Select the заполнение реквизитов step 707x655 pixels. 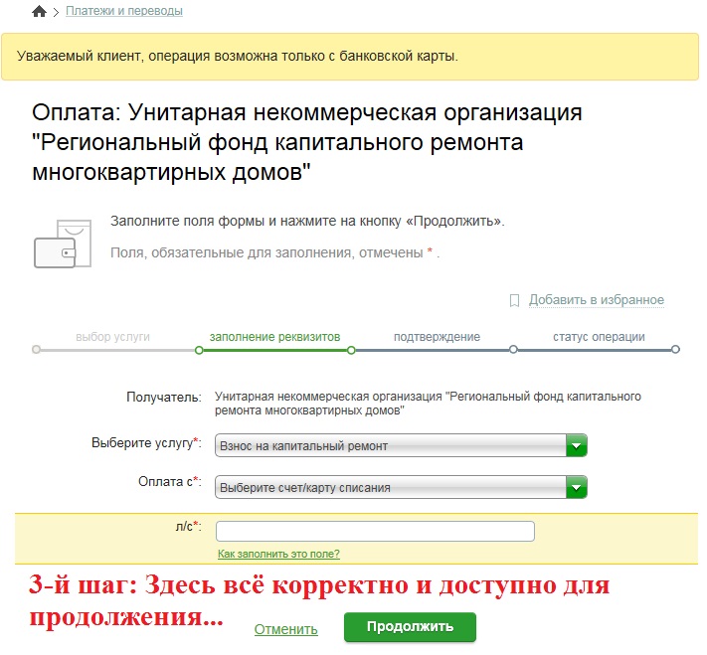(x=275, y=337)
